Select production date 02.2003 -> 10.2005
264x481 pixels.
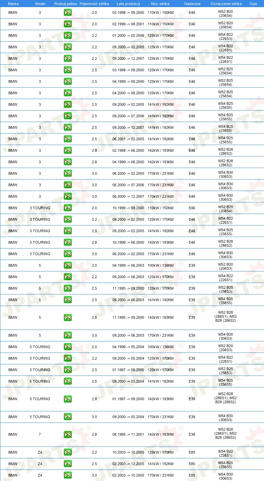click(128, 475)
